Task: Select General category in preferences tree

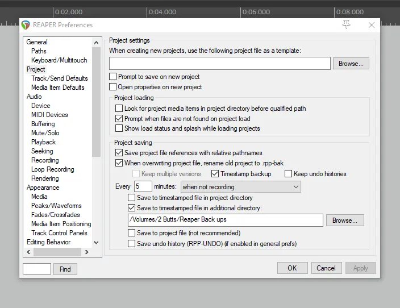Action: [37, 42]
